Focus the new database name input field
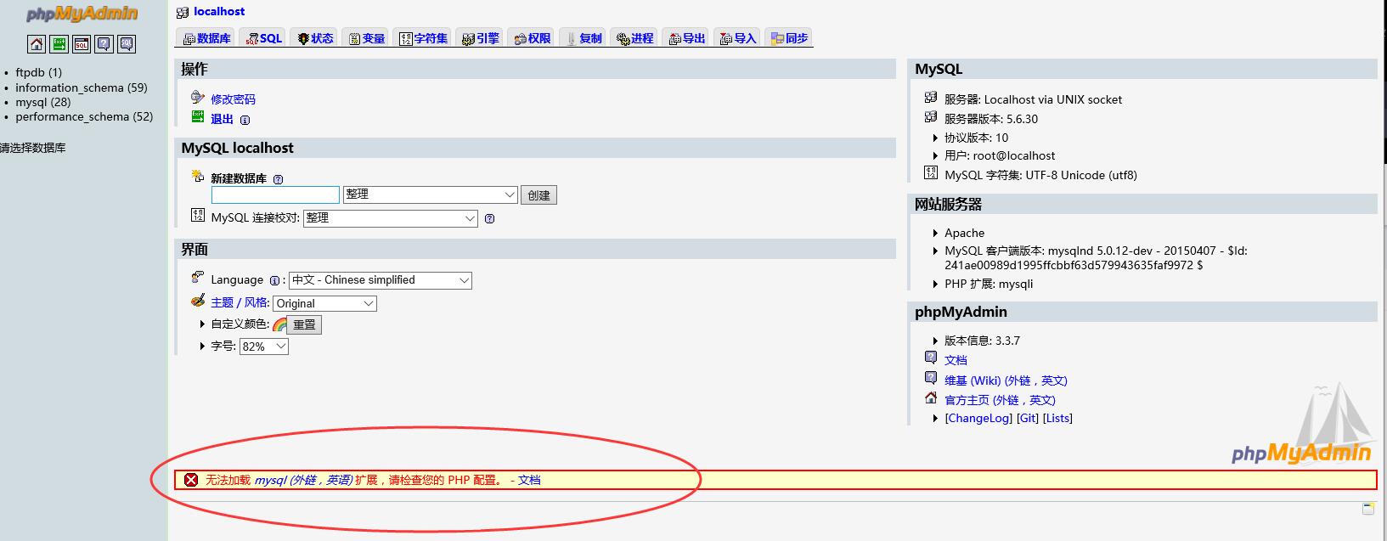This screenshot has width=1387, height=541. 275,194
